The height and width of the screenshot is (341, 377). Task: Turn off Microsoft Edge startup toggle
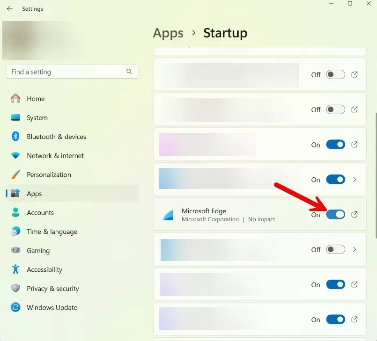click(x=335, y=214)
